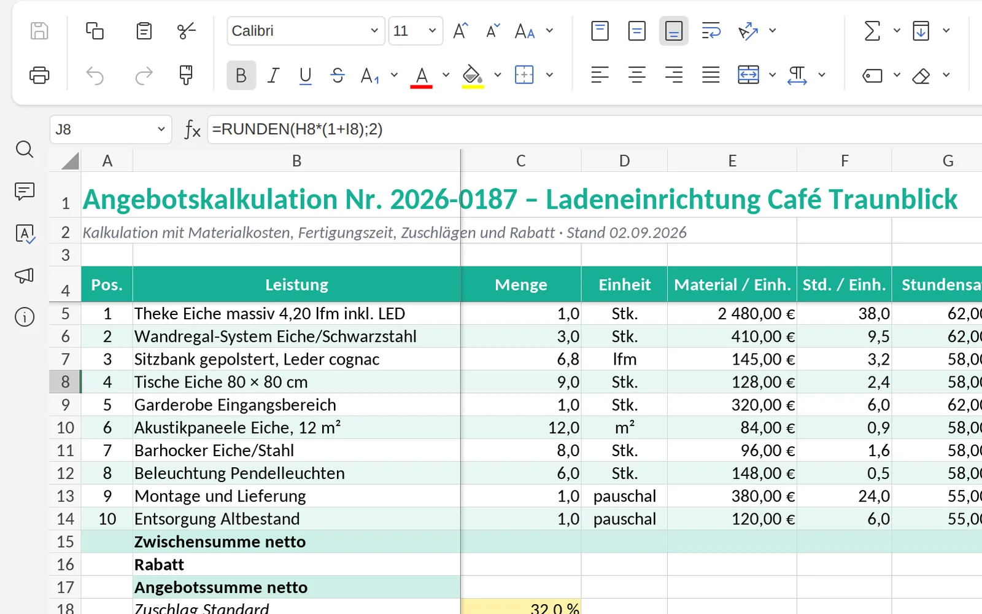Screen dimensions: 982x614
Task: Open the Print dialog icon
Action: [x=39, y=76]
